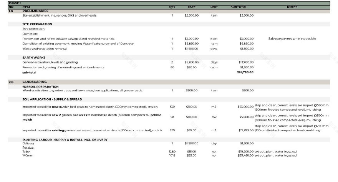Viewport: 338px width, 182px height.
Task: Select the 'Waste and vegetation removal' item
Action: coord(44,49)
